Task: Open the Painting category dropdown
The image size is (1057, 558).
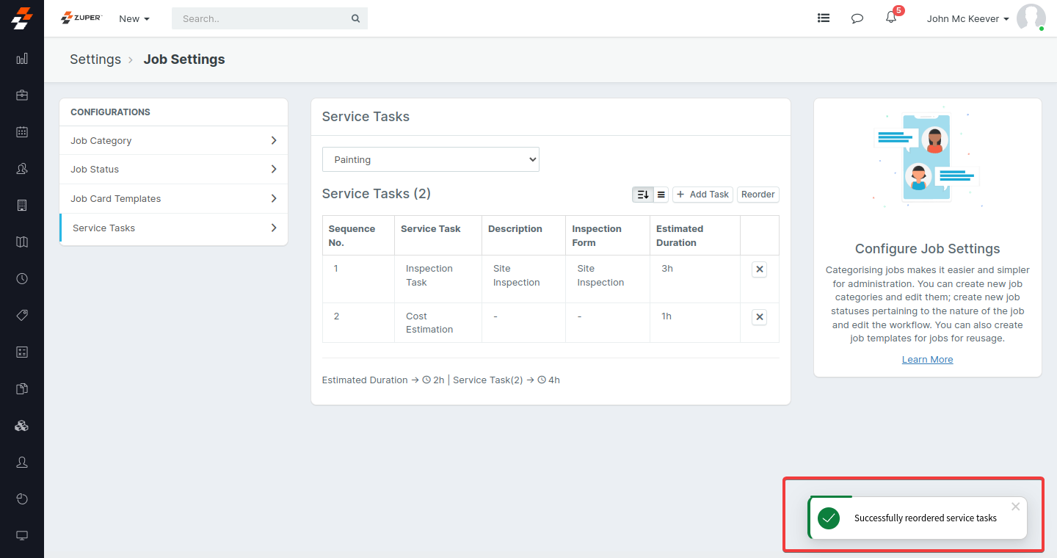Action: click(430, 159)
